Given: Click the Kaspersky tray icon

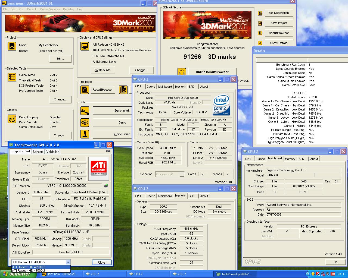Looking at the screenshot, I should (318, 274).
